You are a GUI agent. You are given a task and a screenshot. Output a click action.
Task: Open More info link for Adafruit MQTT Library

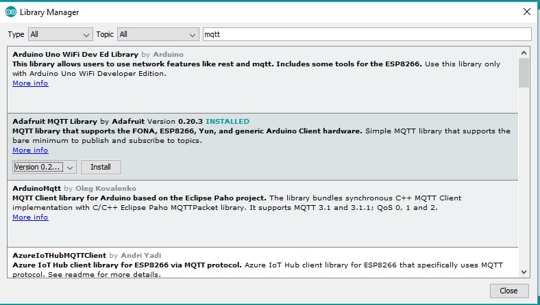[30, 150]
